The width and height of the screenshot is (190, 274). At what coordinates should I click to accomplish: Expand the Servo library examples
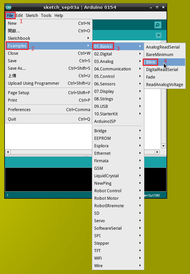tap(118, 221)
